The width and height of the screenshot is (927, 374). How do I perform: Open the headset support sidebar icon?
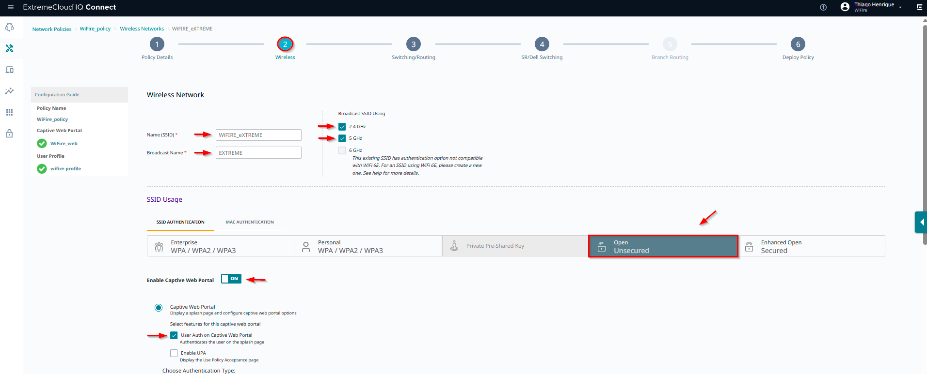coord(9,27)
